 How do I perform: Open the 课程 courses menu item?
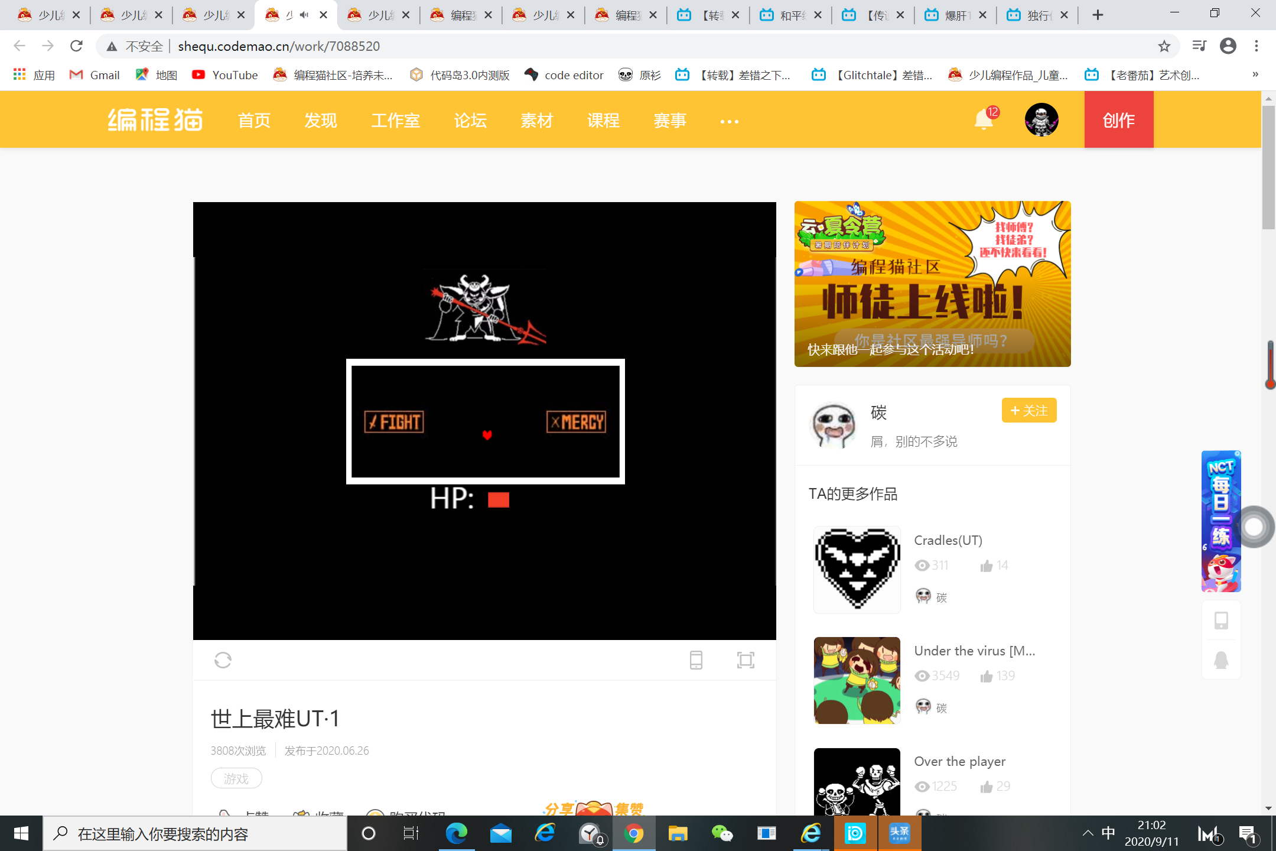point(603,121)
